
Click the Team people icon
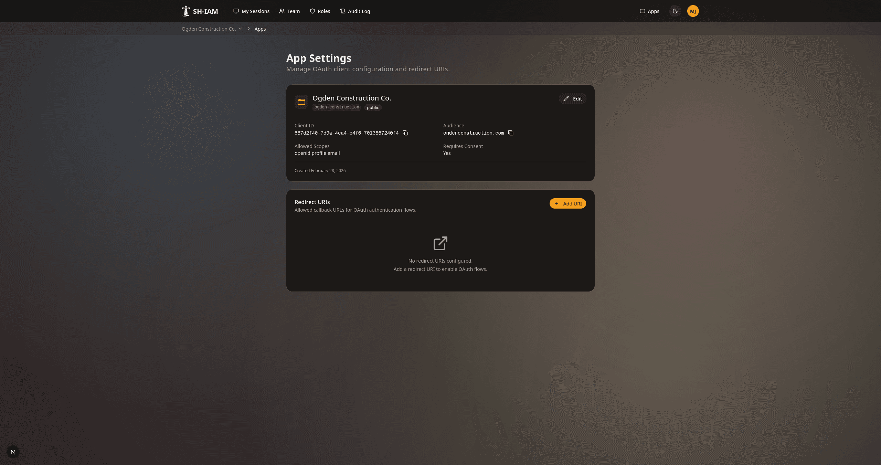282,11
